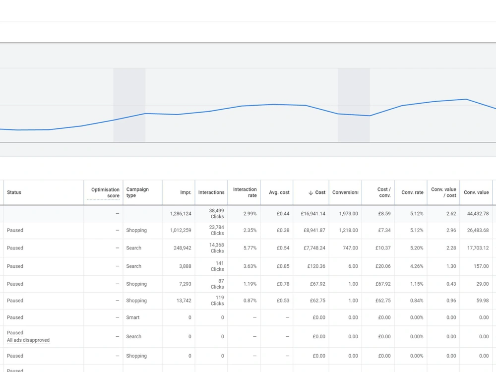Viewport: 496px width, 372px height.
Task: Select the conv. value cell 26,483.68
Action: pyautogui.click(x=478, y=230)
